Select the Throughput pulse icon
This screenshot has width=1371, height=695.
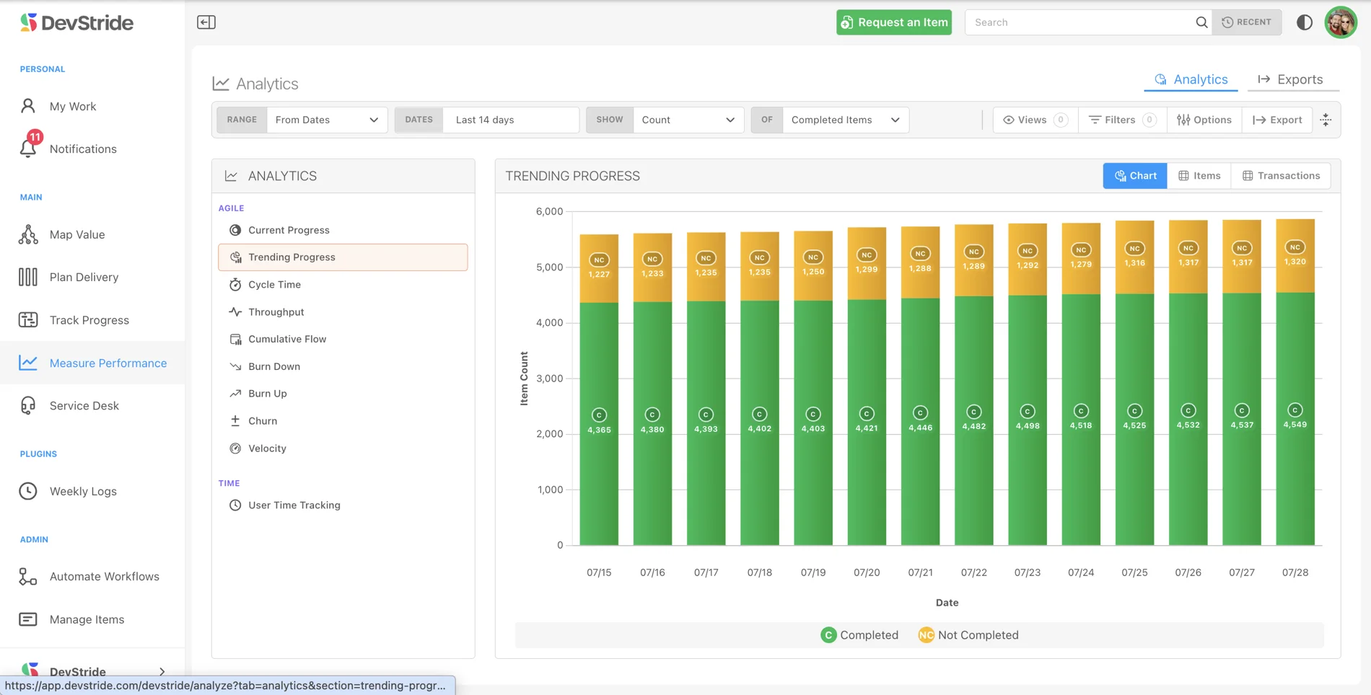(x=235, y=311)
